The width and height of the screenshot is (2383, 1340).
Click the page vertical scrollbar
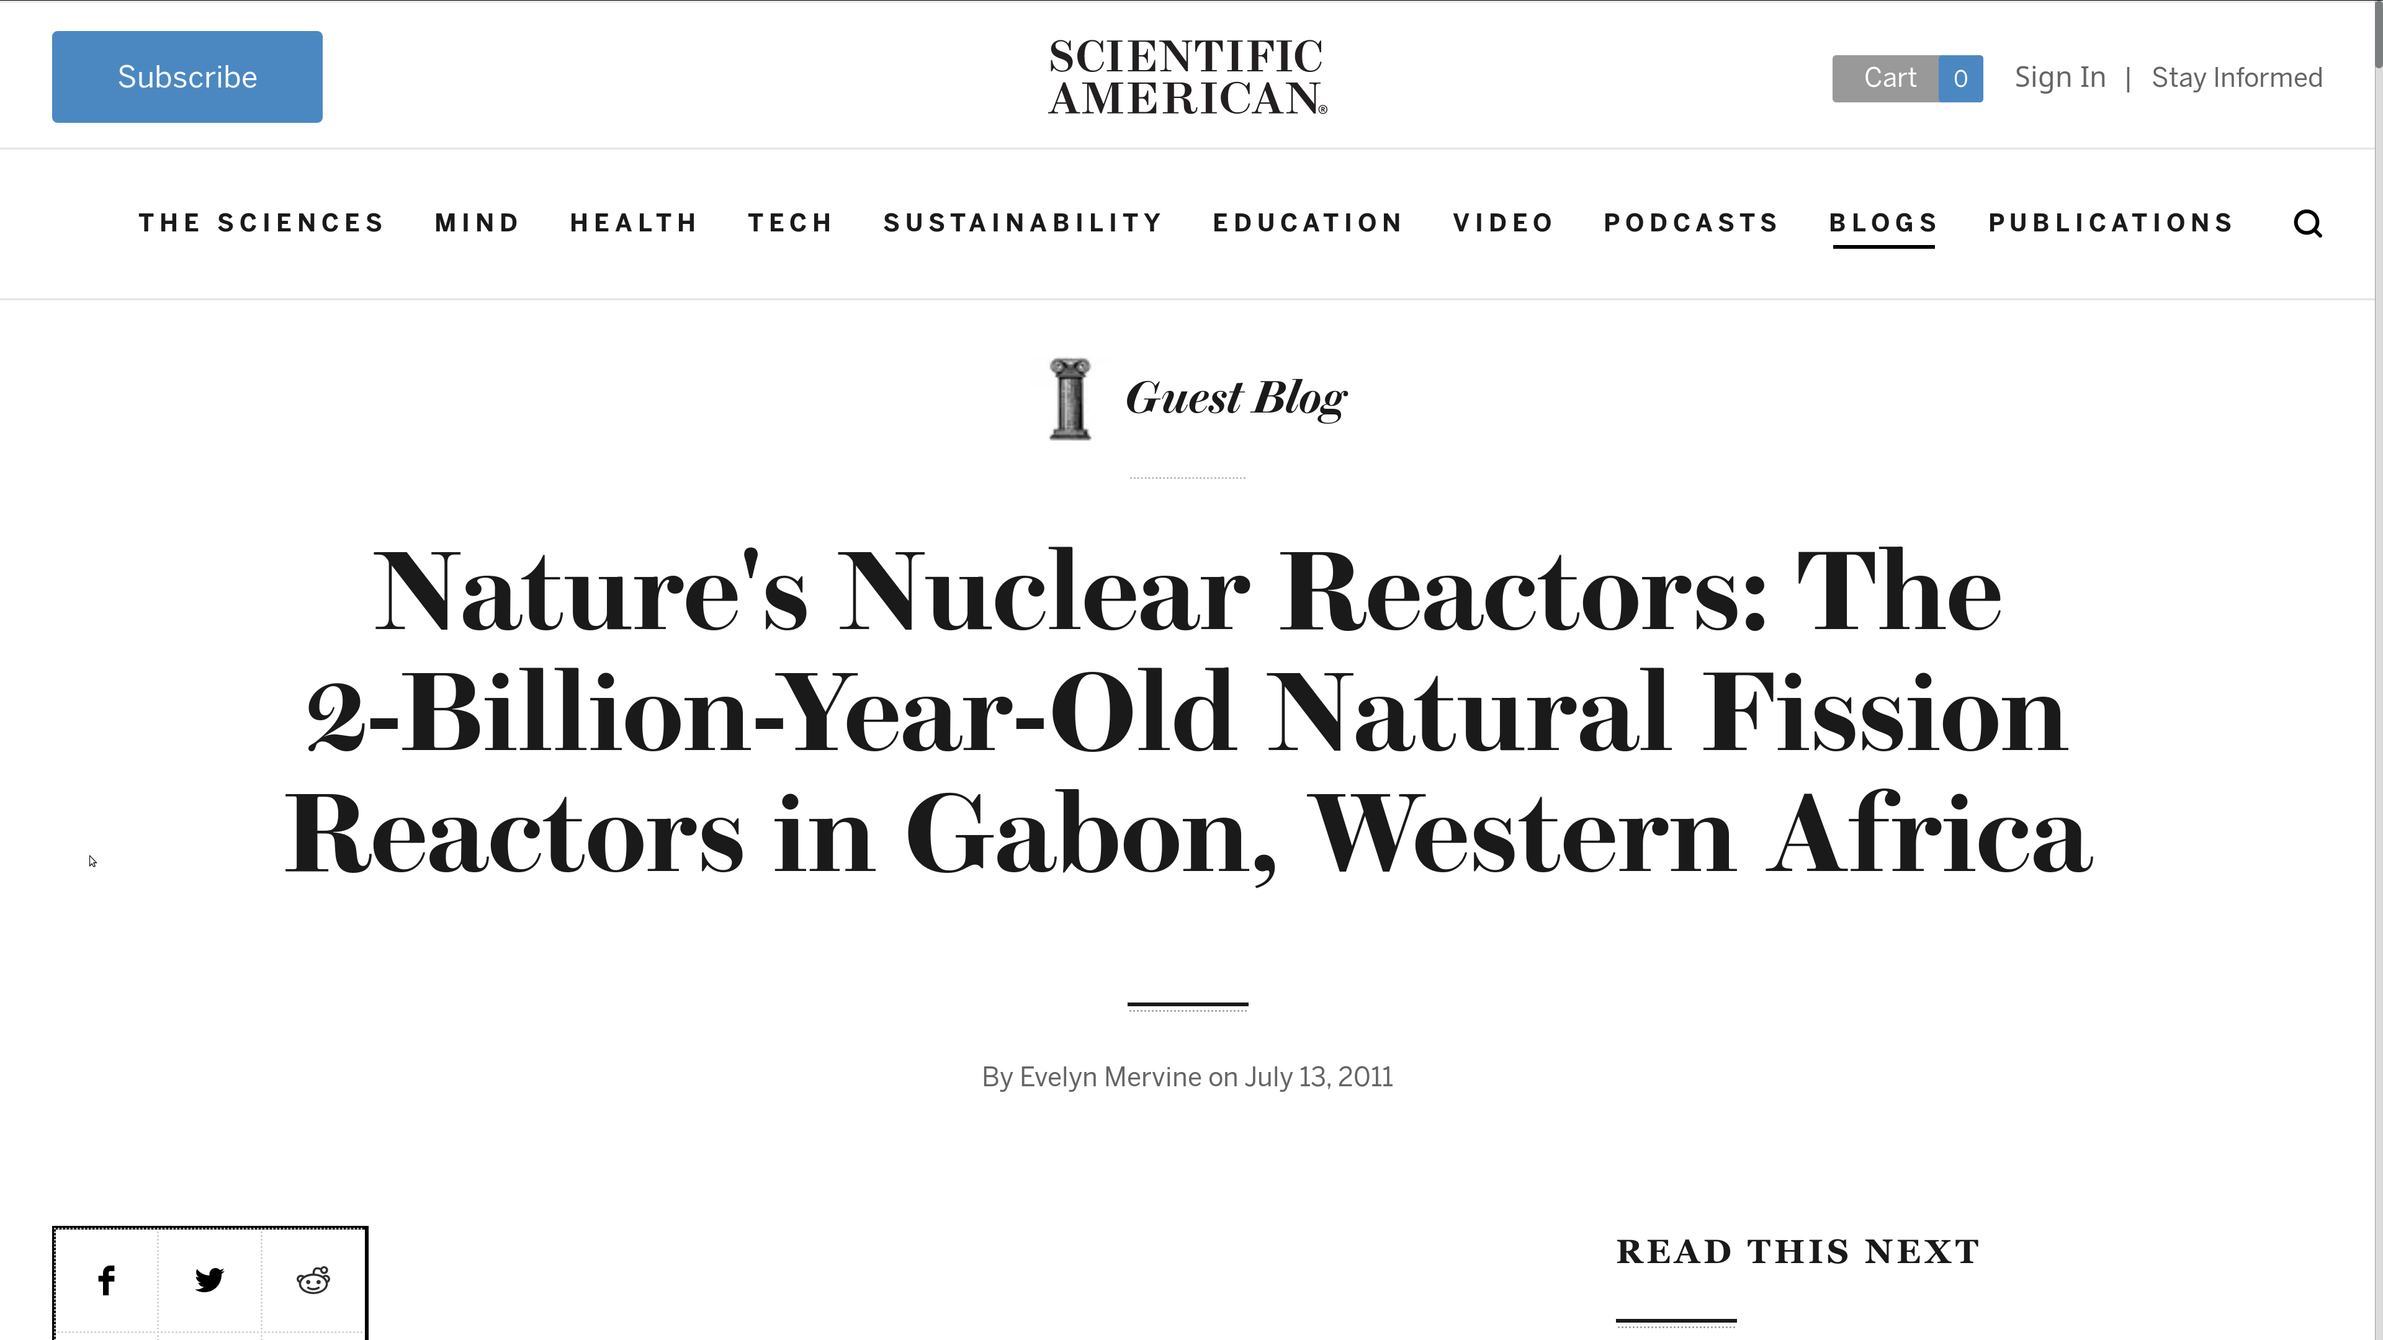coord(2379,669)
